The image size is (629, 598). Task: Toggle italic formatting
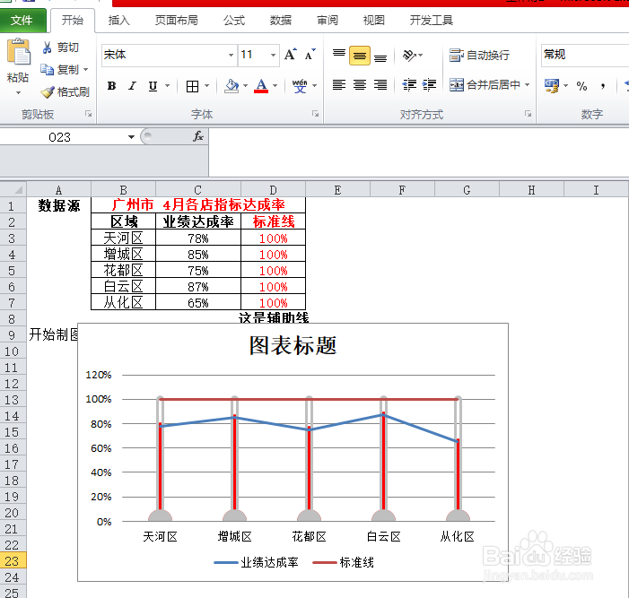tap(132, 86)
